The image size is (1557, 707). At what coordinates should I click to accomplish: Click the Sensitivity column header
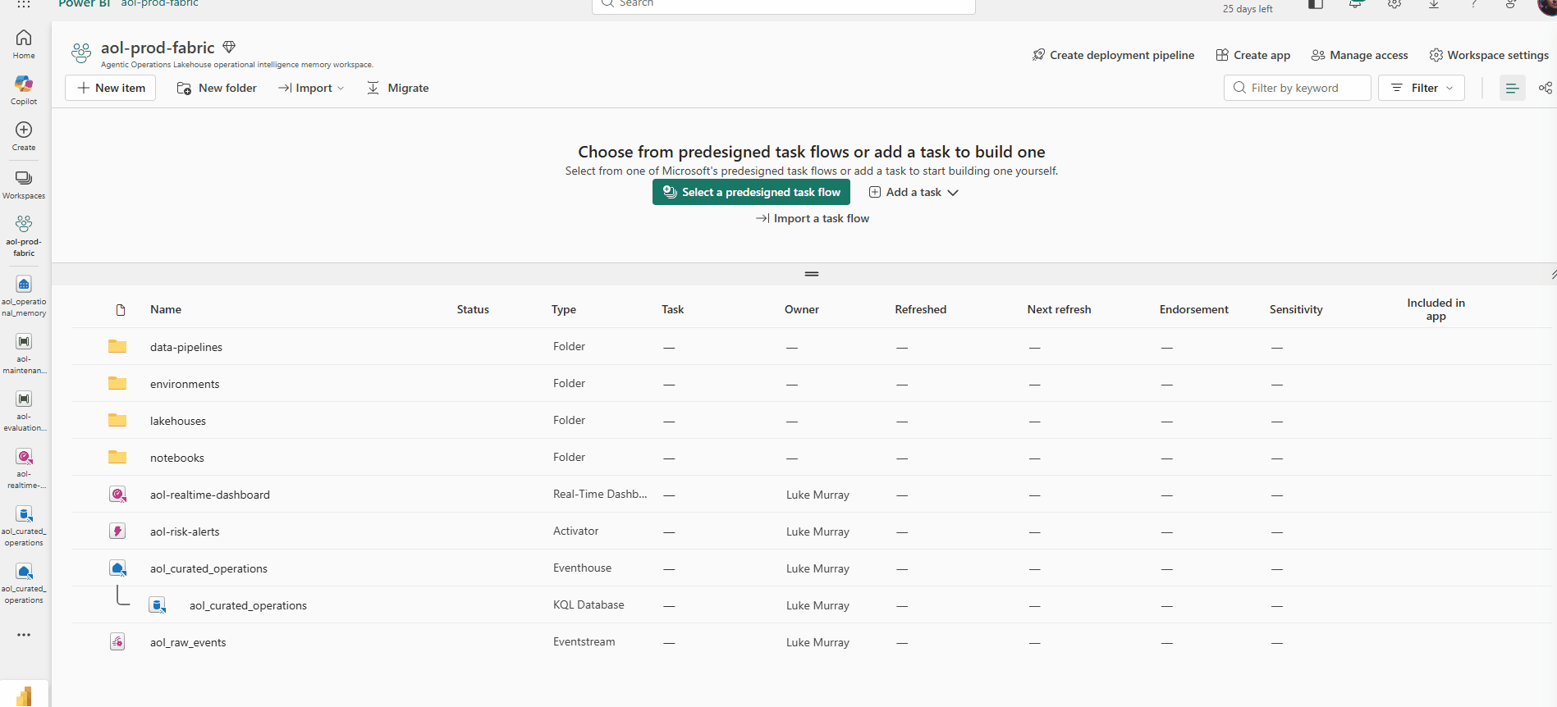click(1296, 309)
